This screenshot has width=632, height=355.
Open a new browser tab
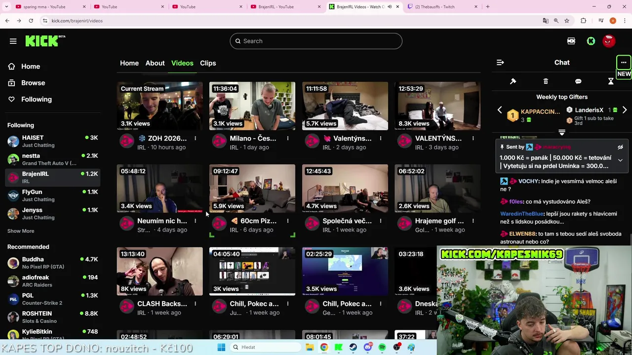pyautogui.click(x=488, y=7)
